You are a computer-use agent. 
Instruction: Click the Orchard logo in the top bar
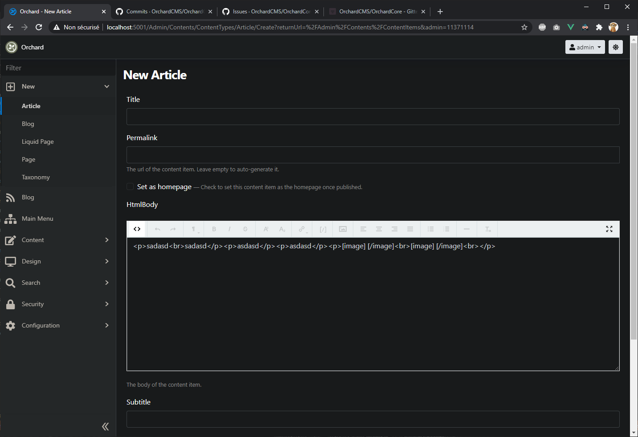pos(12,47)
